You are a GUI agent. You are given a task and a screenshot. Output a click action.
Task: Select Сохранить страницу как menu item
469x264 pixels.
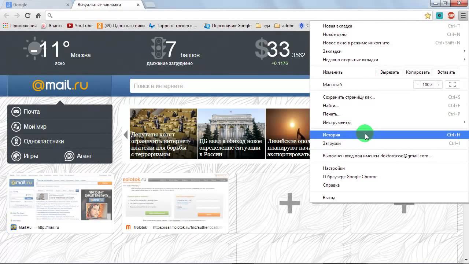tap(389, 97)
